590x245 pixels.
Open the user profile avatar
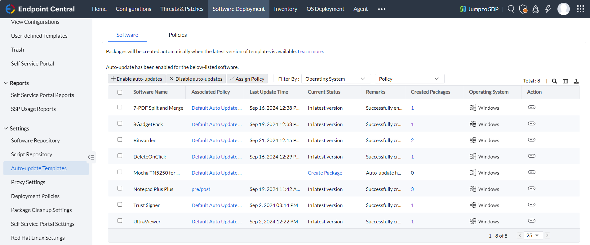point(563,9)
